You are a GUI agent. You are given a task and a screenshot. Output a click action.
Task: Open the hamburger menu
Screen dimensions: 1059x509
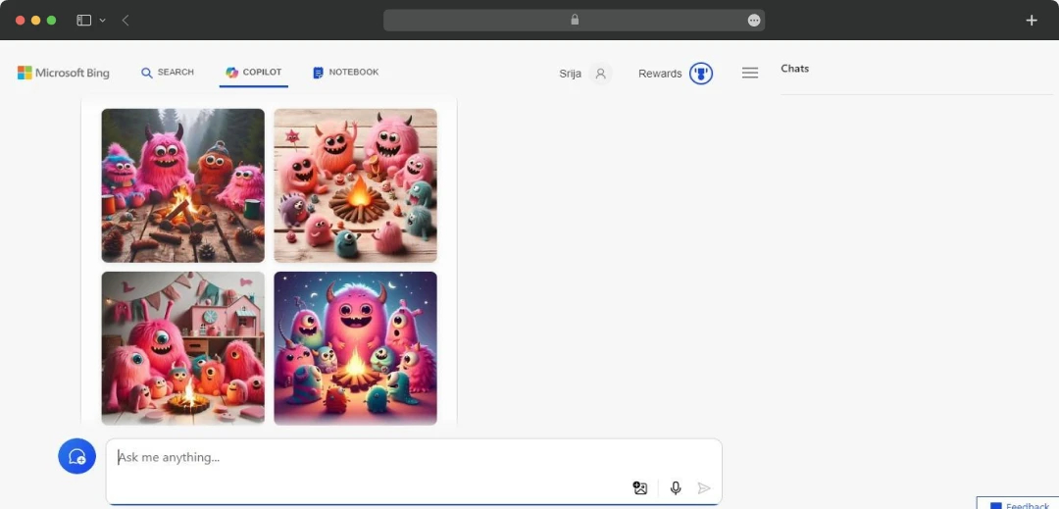coord(750,73)
